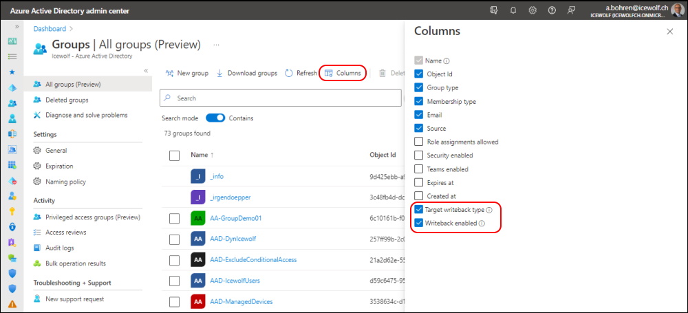
Task: Open the _info group link
Action: (x=217, y=177)
